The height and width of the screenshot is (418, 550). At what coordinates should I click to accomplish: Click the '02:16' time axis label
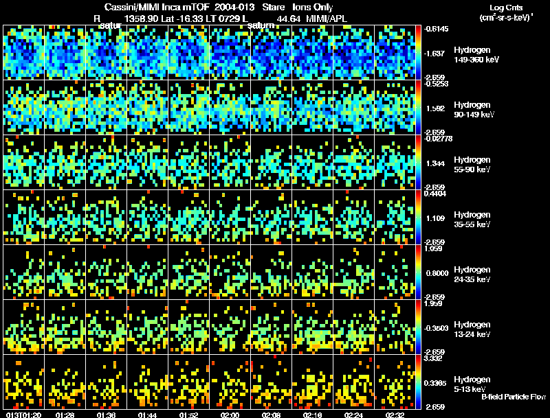coord(312,415)
